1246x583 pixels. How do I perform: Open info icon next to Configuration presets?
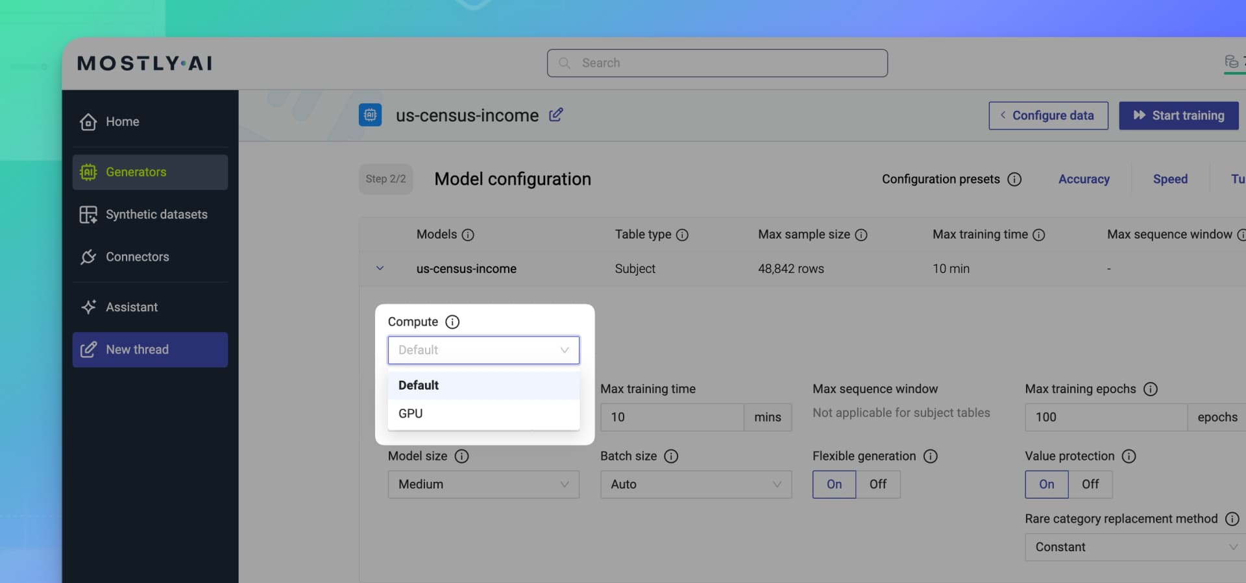pyautogui.click(x=1014, y=179)
